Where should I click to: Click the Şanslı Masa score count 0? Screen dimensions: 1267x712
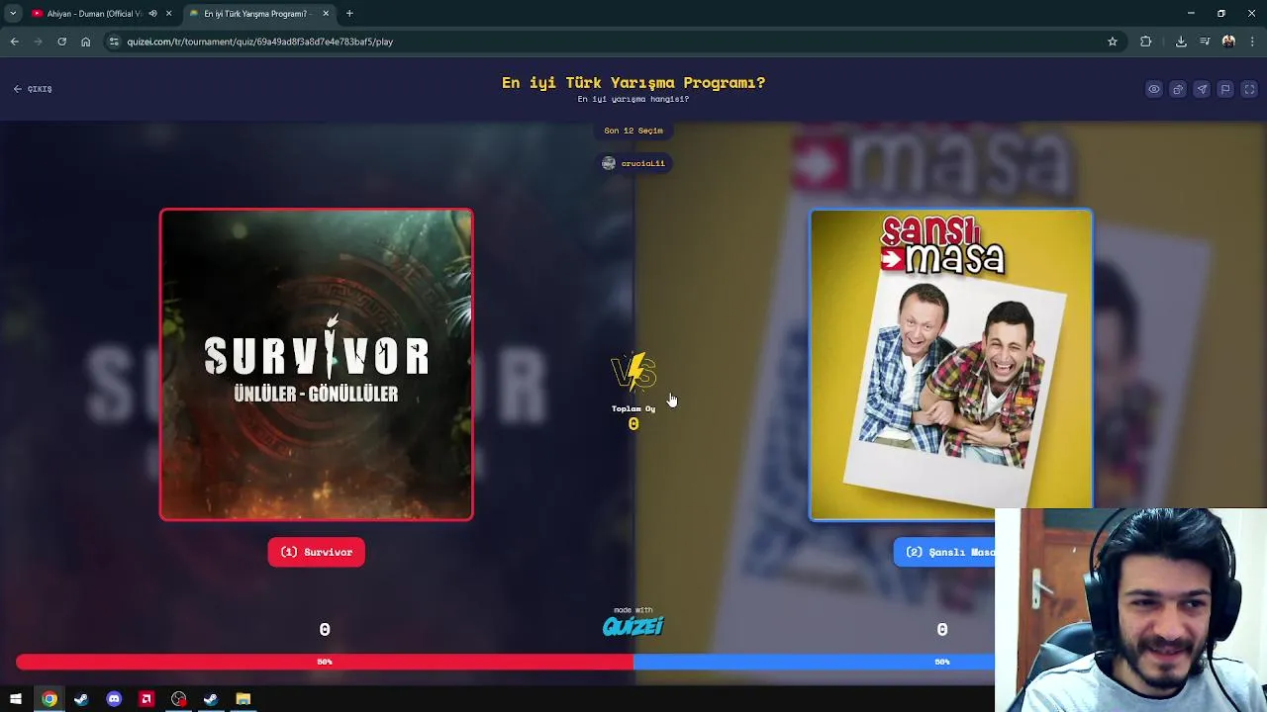942,629
